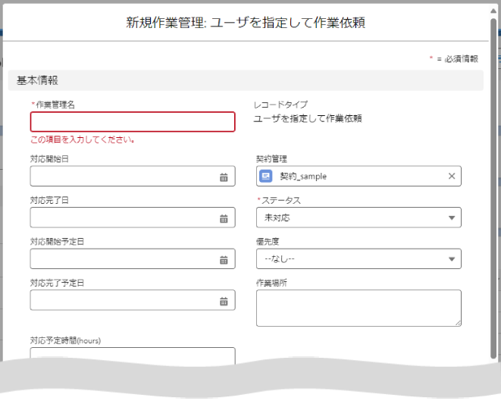Select the 対応完了日 date input

[x=121, y=218]
